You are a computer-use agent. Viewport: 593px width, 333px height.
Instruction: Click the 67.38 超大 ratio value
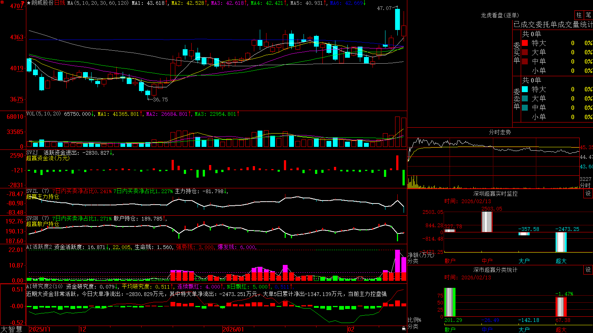click(563, 320)
